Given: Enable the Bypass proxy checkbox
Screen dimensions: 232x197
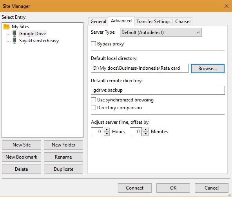Looking at the screenshot, I should [93, 44].
